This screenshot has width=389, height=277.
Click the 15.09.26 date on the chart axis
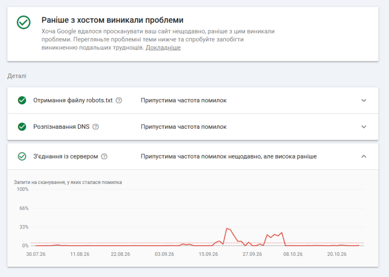[209, 254]
